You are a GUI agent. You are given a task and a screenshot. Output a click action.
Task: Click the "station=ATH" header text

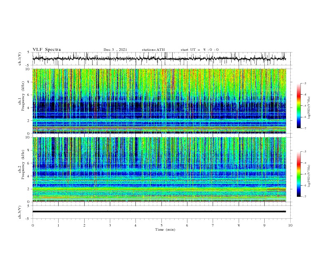click(x=153, y=50)
